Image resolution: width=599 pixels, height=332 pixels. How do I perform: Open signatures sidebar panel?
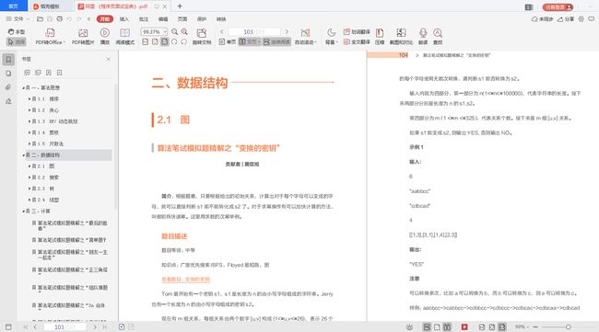(x=8, y=101)
